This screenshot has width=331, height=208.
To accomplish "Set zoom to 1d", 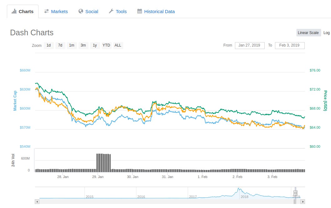I will click(48, 45).
